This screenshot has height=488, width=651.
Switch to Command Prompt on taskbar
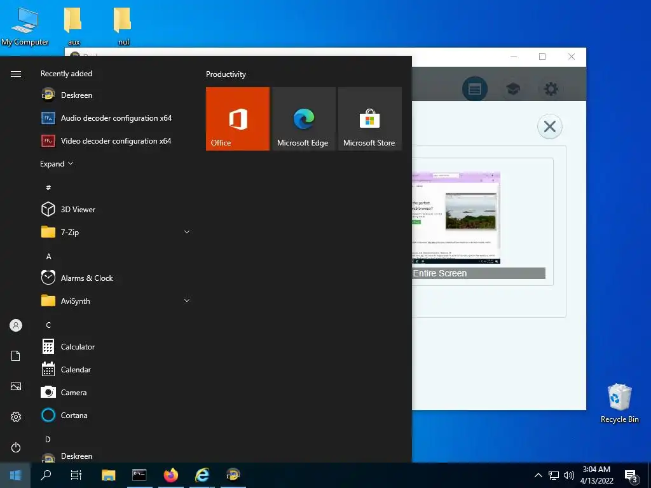pyautogui.click(x=139, y=475)
